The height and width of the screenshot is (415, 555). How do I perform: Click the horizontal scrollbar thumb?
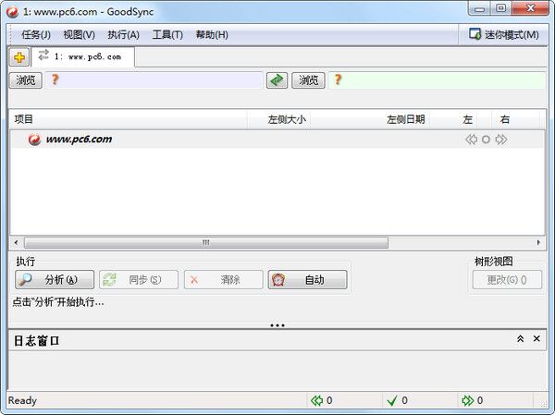[206, 243]
